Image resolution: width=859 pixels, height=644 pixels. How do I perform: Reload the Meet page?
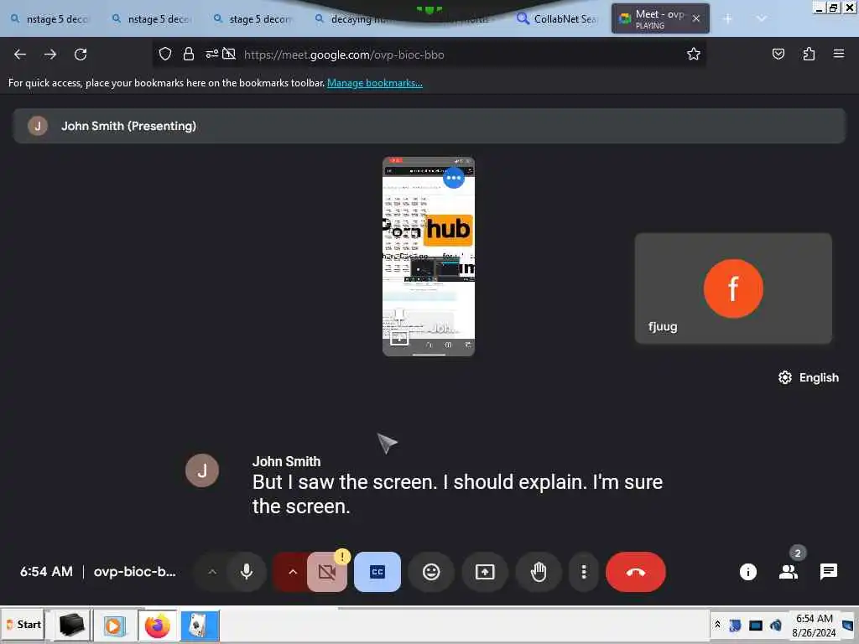click(81, 55)
